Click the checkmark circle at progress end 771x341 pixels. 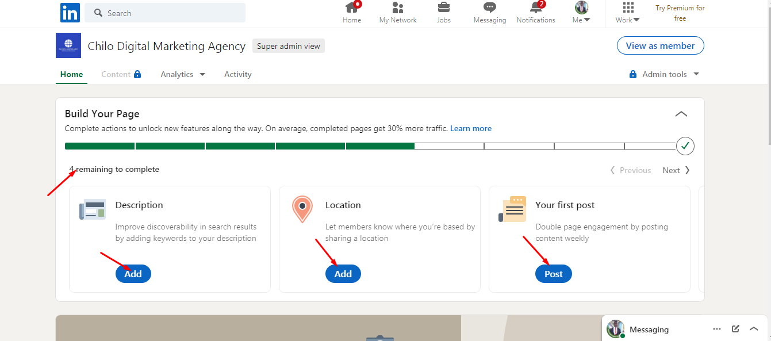[x=685, y=146]
